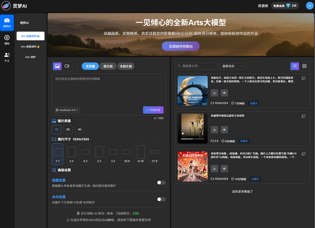The width and height of the screenshot is (315, 228).
Task: Copy prompt of the 天猫618 poster item
Action: [303, 154]
